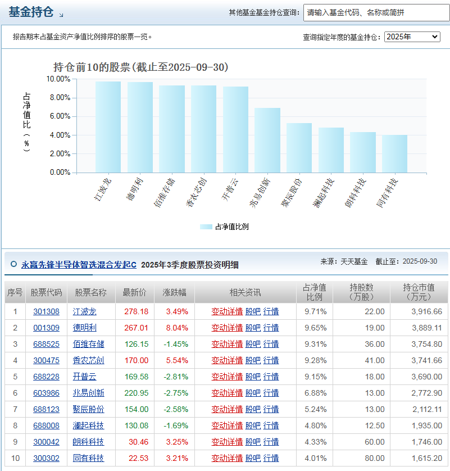
Task: Open stock code 688525 link
Action: pos(46,344)
